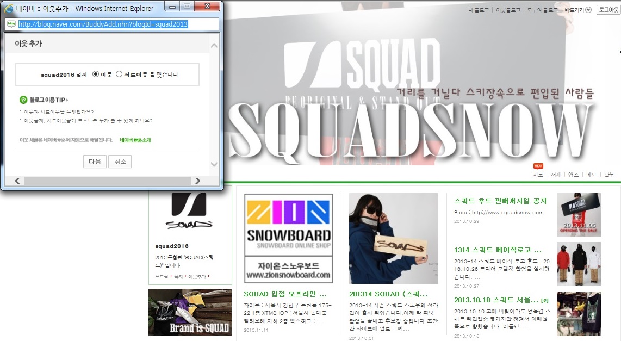Image resolution: width=621 pixels, height=341 pixels.
Task: Click the squad2013 blog name in sidebar
Action: tap(171, 246)
